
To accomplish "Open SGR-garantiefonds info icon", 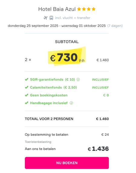I will (x=78, y=79).
